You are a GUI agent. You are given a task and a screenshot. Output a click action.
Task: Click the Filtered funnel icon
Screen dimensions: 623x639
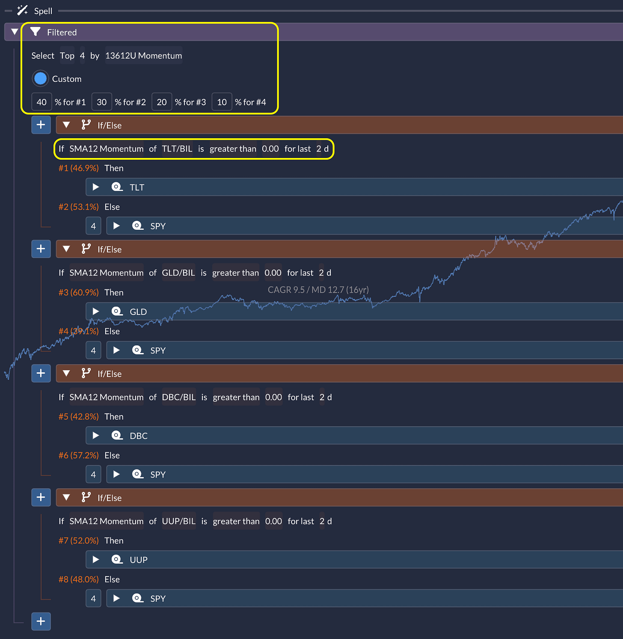pyautogui.click(x=36, y=32)
